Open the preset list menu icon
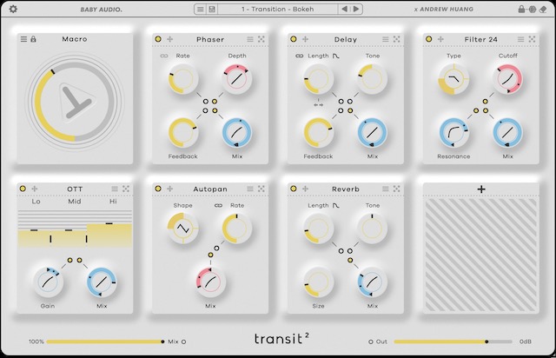The width and height of the screenshot is (556, 358). (201, 10)
